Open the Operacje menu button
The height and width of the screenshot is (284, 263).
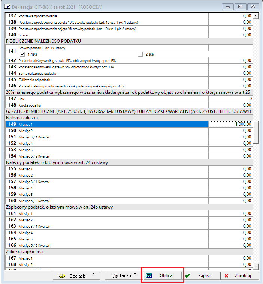tap(76, 276)
